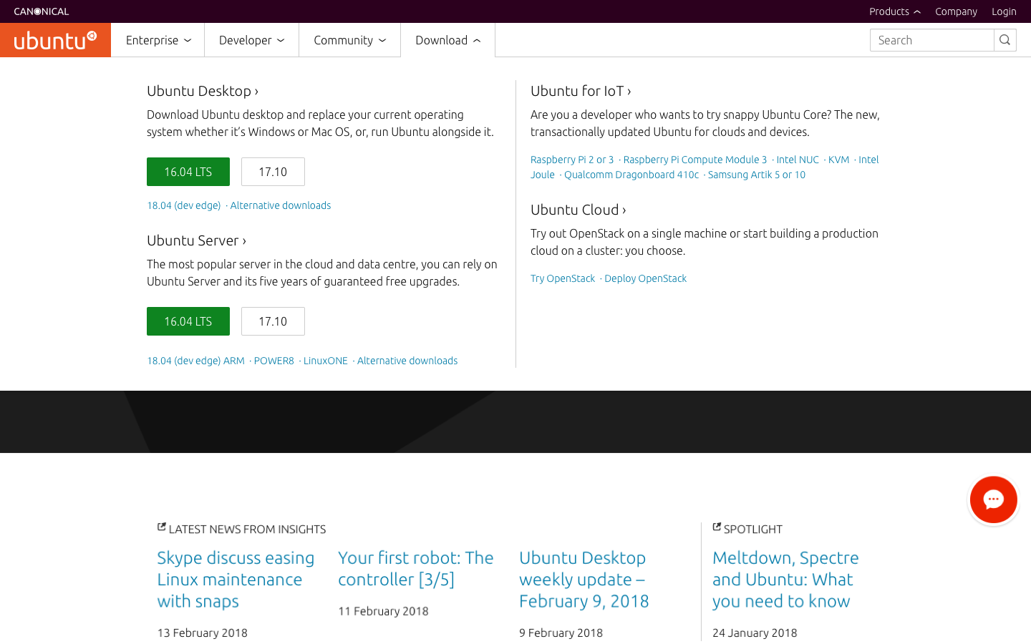Click Ubuntu Desktop 16.04 LTS button
The image size is (1031, 644).
pos(188,172)
